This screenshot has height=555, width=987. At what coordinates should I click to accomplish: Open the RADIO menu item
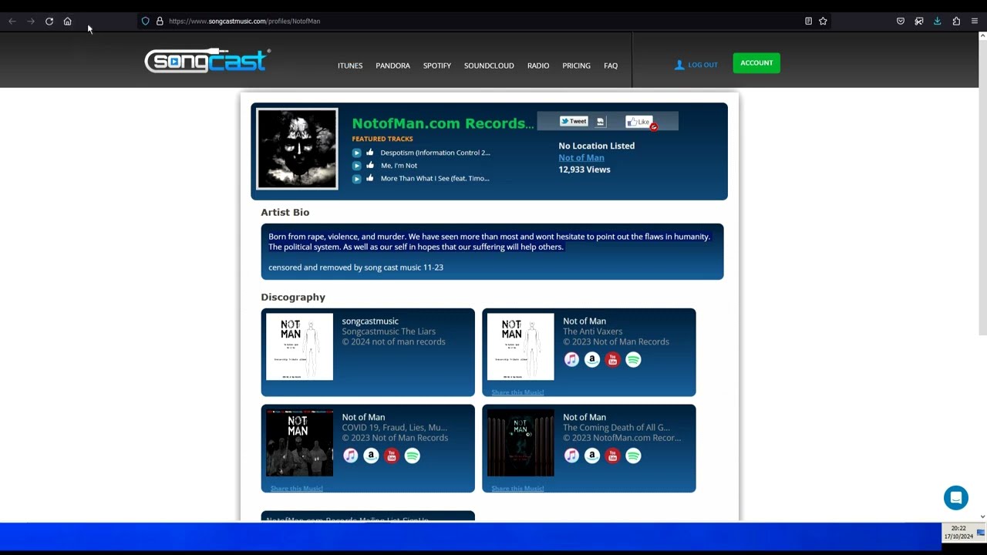click(538, 66)
